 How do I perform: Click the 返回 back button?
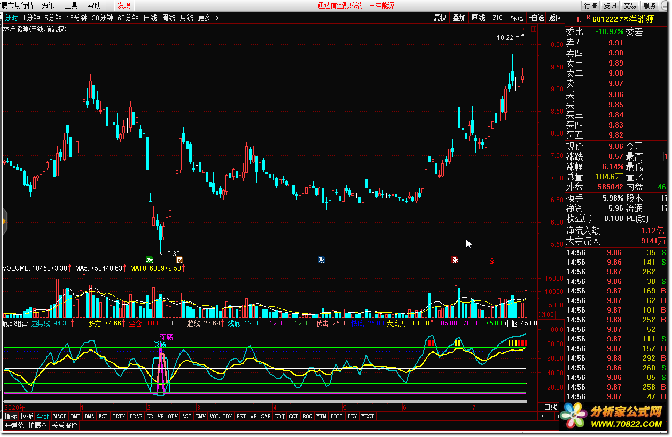click(x=556, y=18)
